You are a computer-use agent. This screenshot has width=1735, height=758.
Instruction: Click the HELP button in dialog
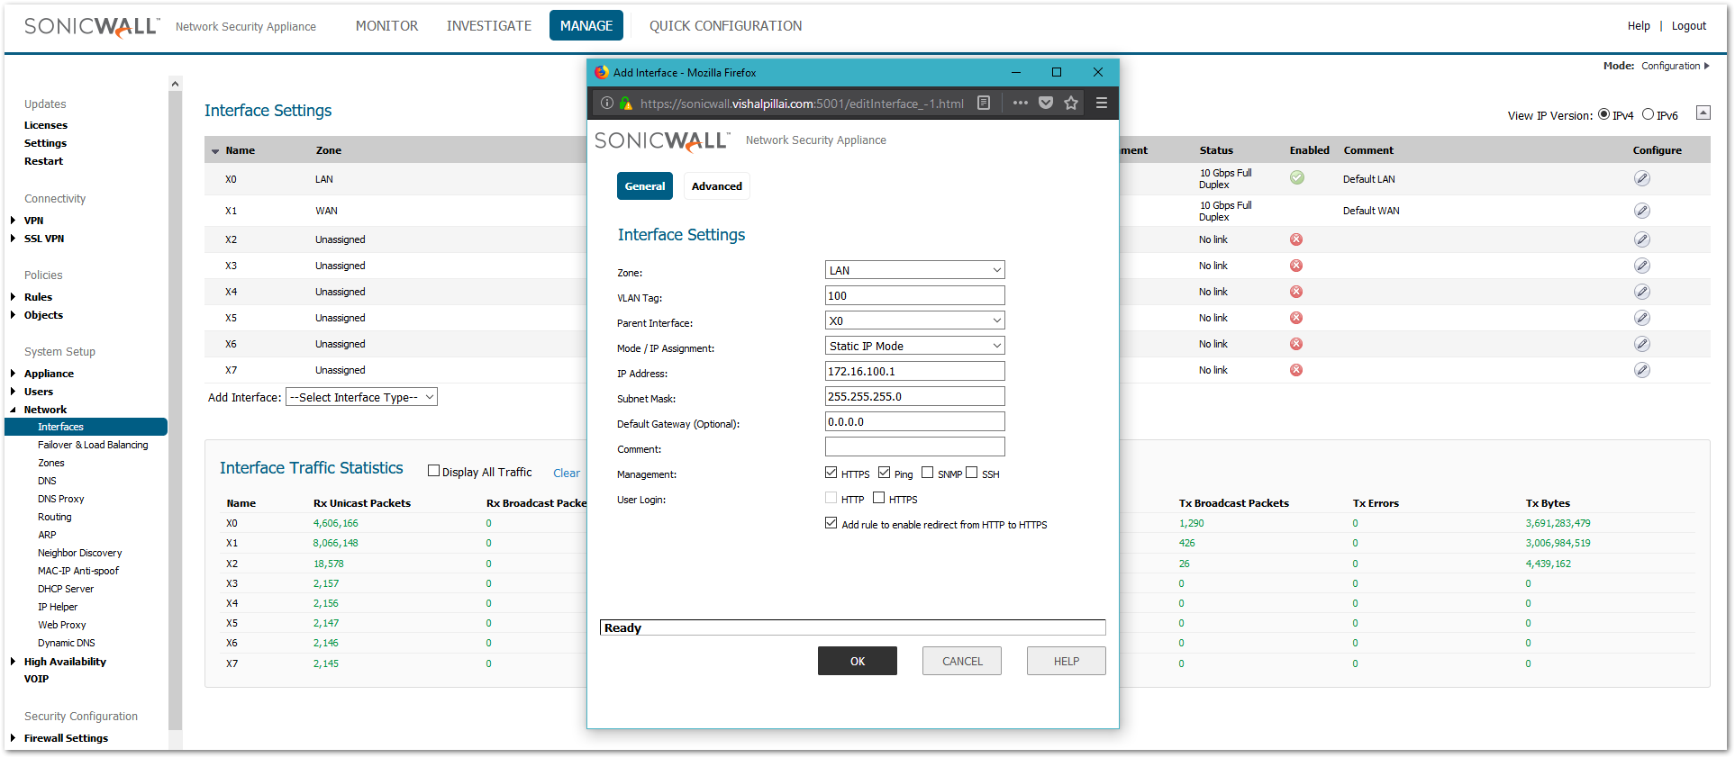point(1067,661)
